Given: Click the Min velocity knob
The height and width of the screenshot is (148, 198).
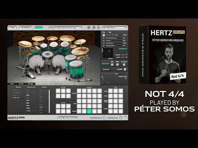Looking at the screenshot, I should coord(112,65).
